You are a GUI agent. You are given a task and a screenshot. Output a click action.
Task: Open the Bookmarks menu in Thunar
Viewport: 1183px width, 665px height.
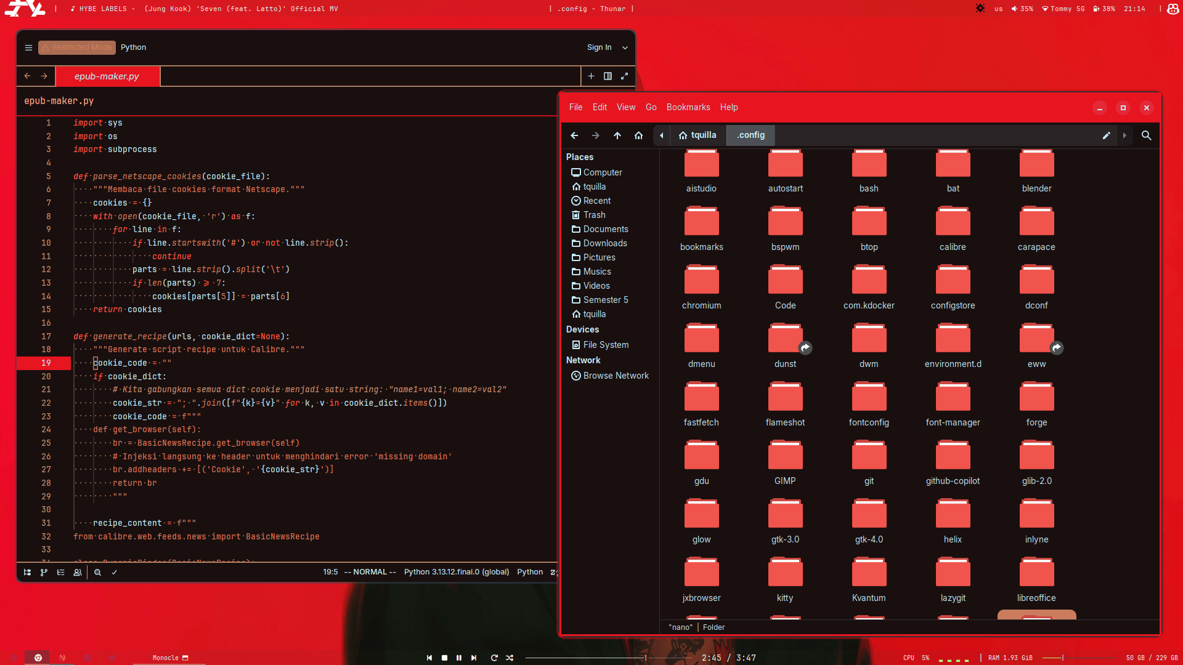point(688,107)
